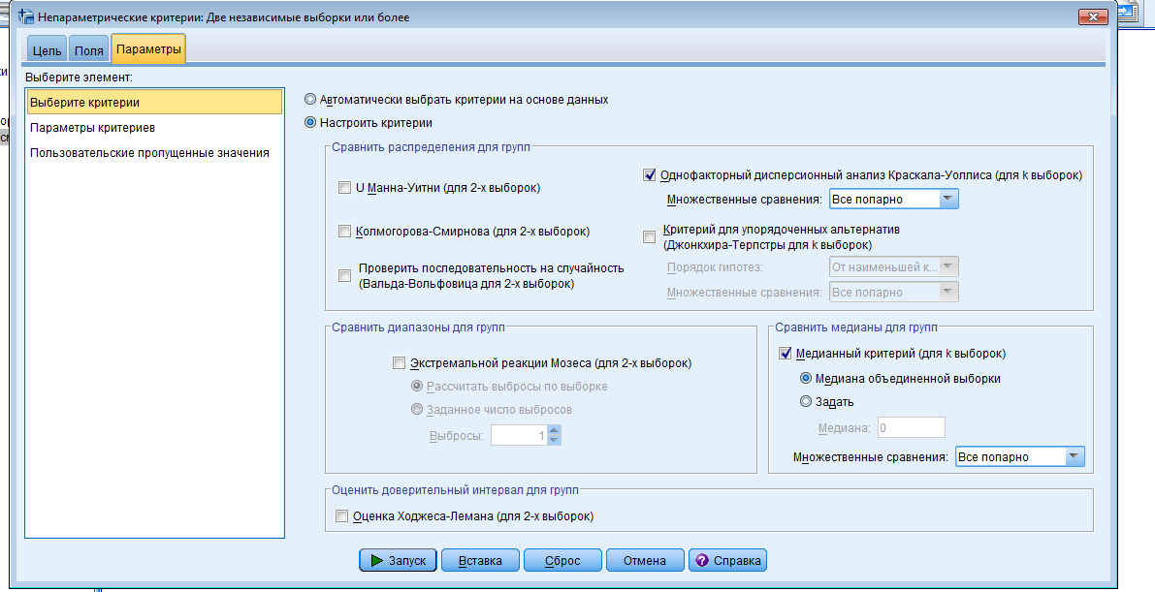The width and height of the screenshot is (1155, 592).
Task: Check Экстремальной реакции Мозеса checkbox
Action: point(398,363)
